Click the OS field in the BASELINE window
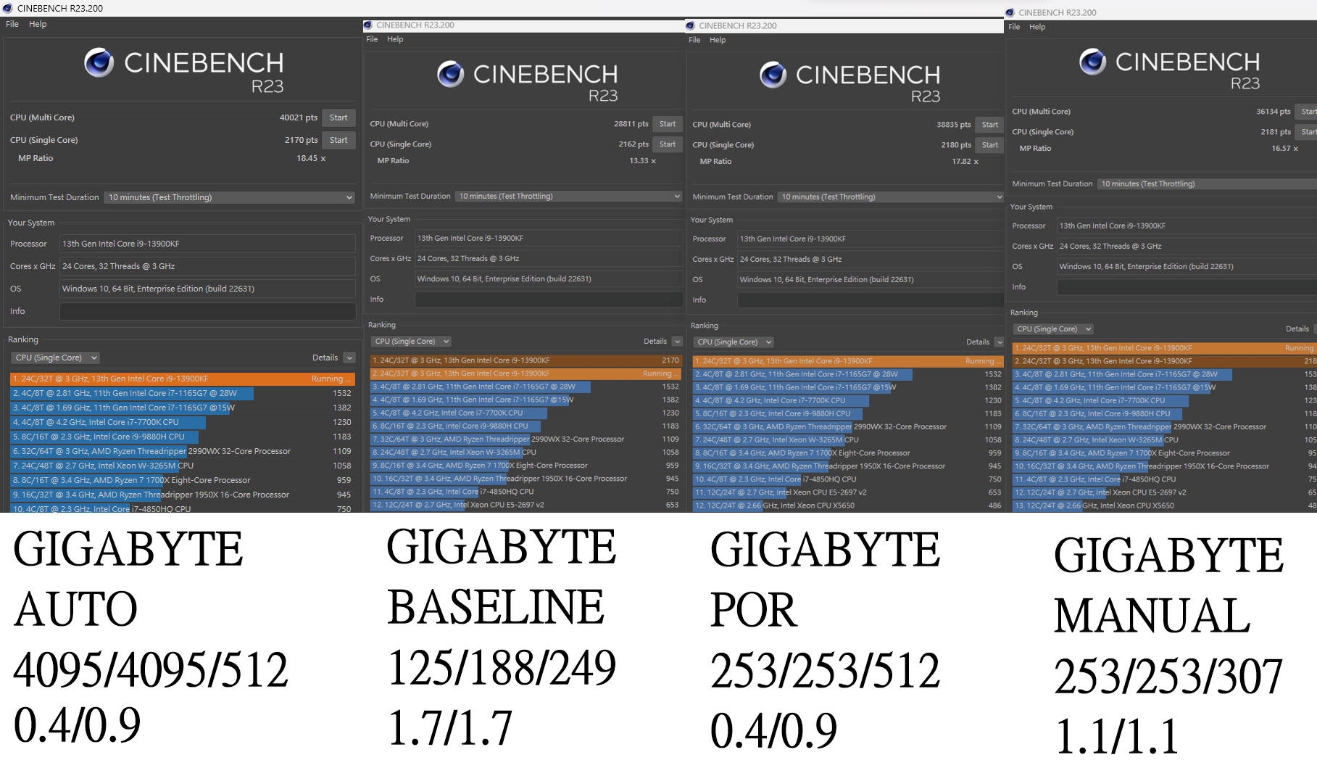 pos(549,278)
